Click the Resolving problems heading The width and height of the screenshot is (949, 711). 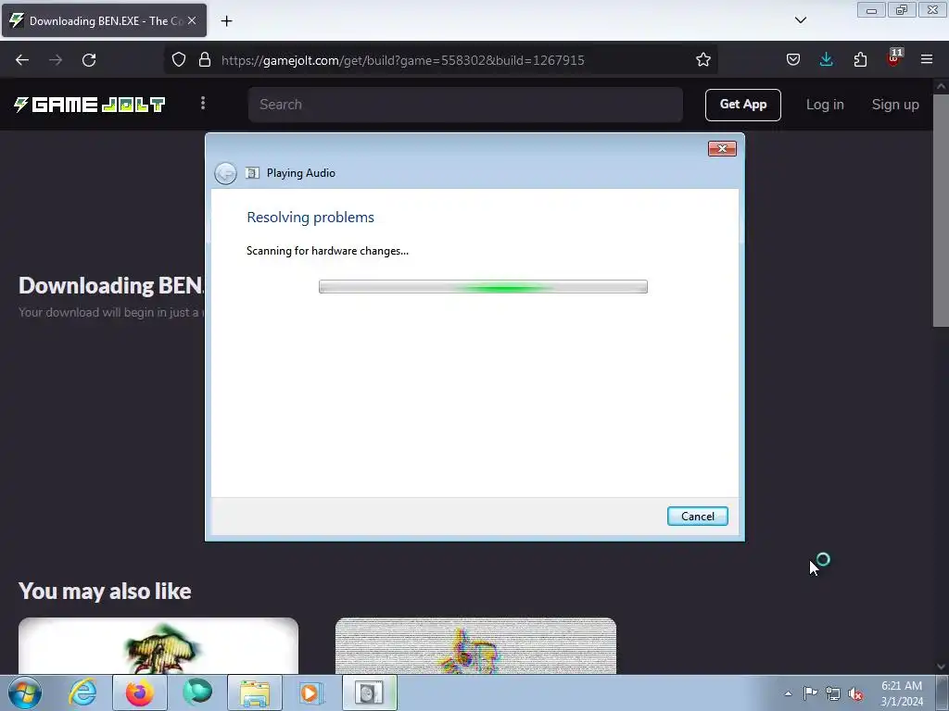310,217
